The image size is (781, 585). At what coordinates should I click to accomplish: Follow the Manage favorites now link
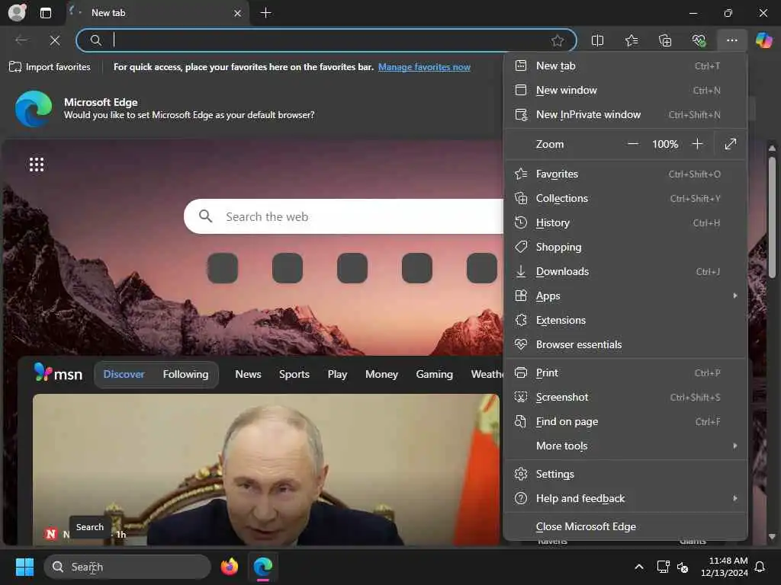pos(424,67)
